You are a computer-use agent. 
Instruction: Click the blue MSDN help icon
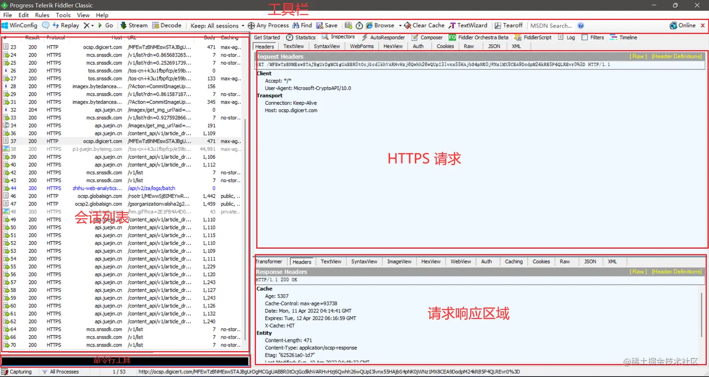point(581,26)
